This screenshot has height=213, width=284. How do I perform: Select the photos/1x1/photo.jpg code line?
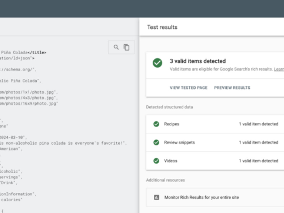(x=29, y=92)
